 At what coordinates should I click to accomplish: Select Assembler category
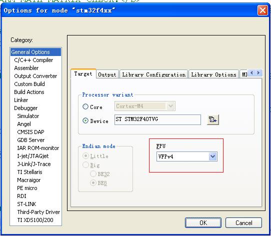click(x=26, y=68)
